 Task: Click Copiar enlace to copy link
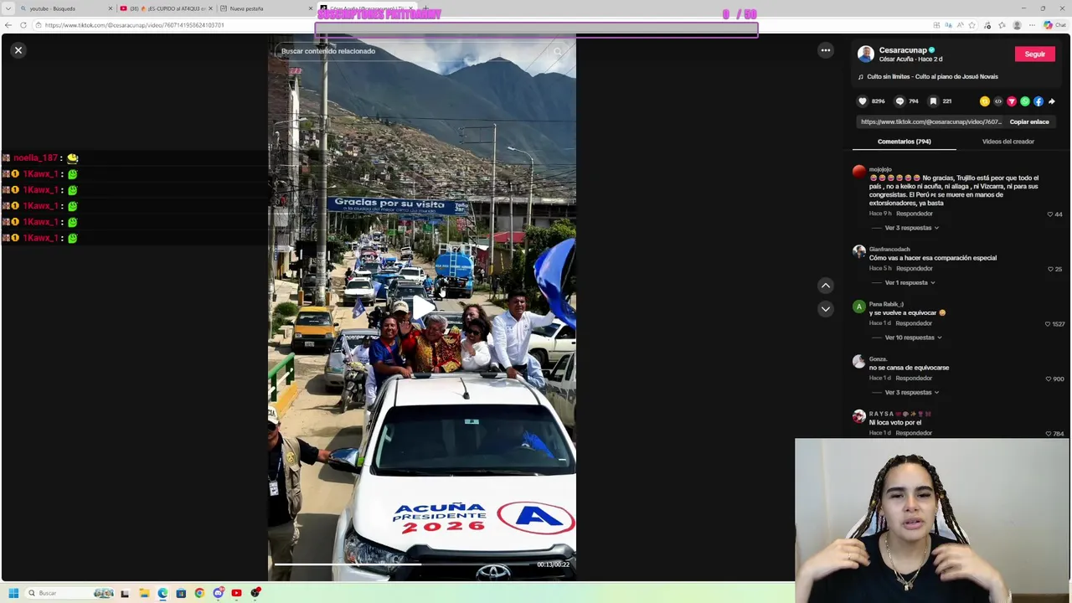pyautogui.click(x=1029, y=122)
